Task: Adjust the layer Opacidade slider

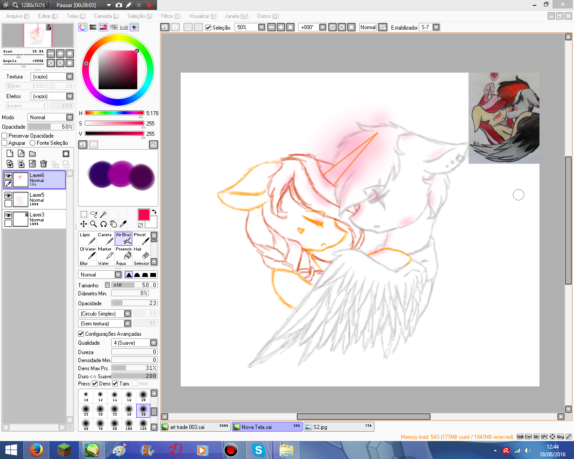Action: [x=51, y=127]
